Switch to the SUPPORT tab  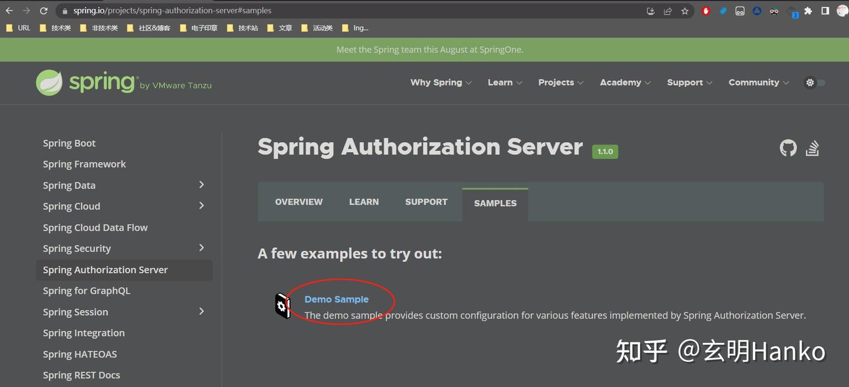426,202
